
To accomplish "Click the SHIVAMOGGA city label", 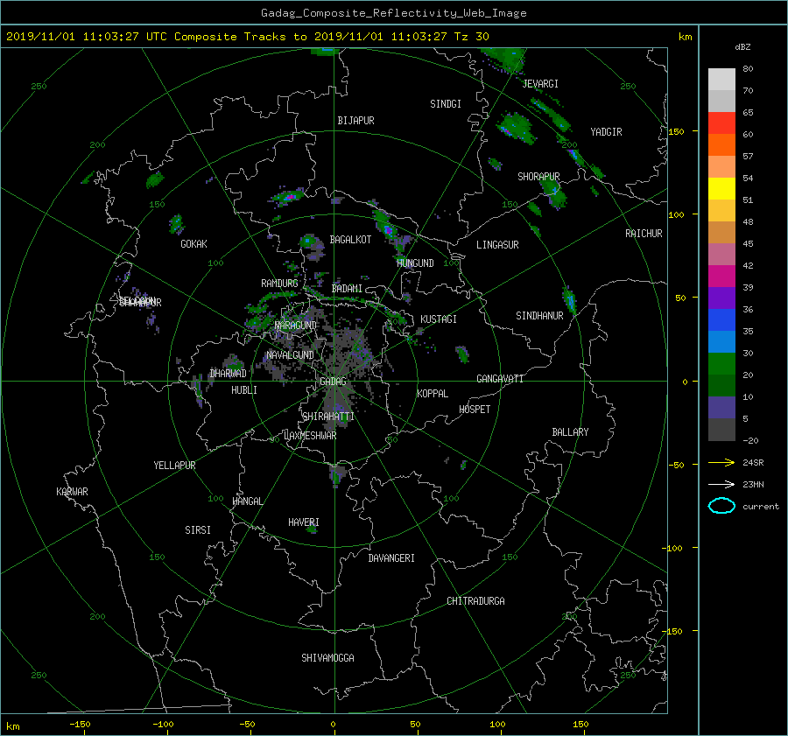I will tap(327, 658).
